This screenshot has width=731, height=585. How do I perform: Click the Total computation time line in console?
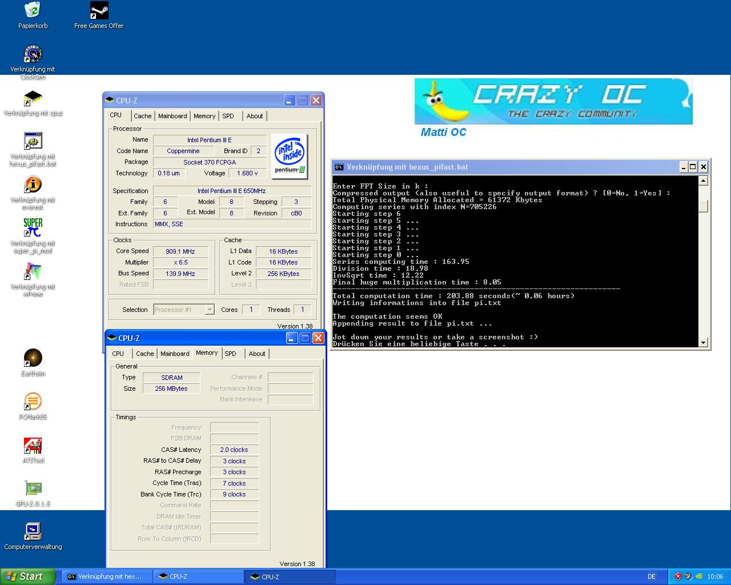coord(453,296)
